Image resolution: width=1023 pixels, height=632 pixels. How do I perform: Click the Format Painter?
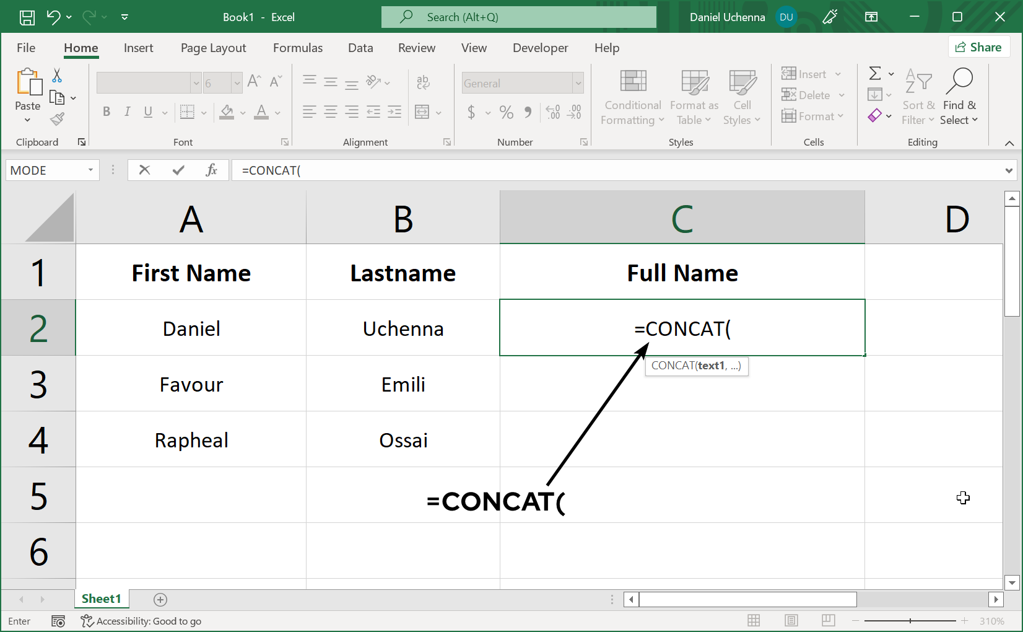(58, 120)
